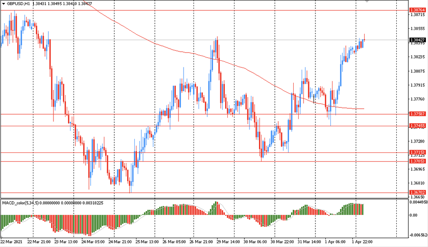
Task: Click the 30 Mar 22:00 time label
Action: pos(282,242)
